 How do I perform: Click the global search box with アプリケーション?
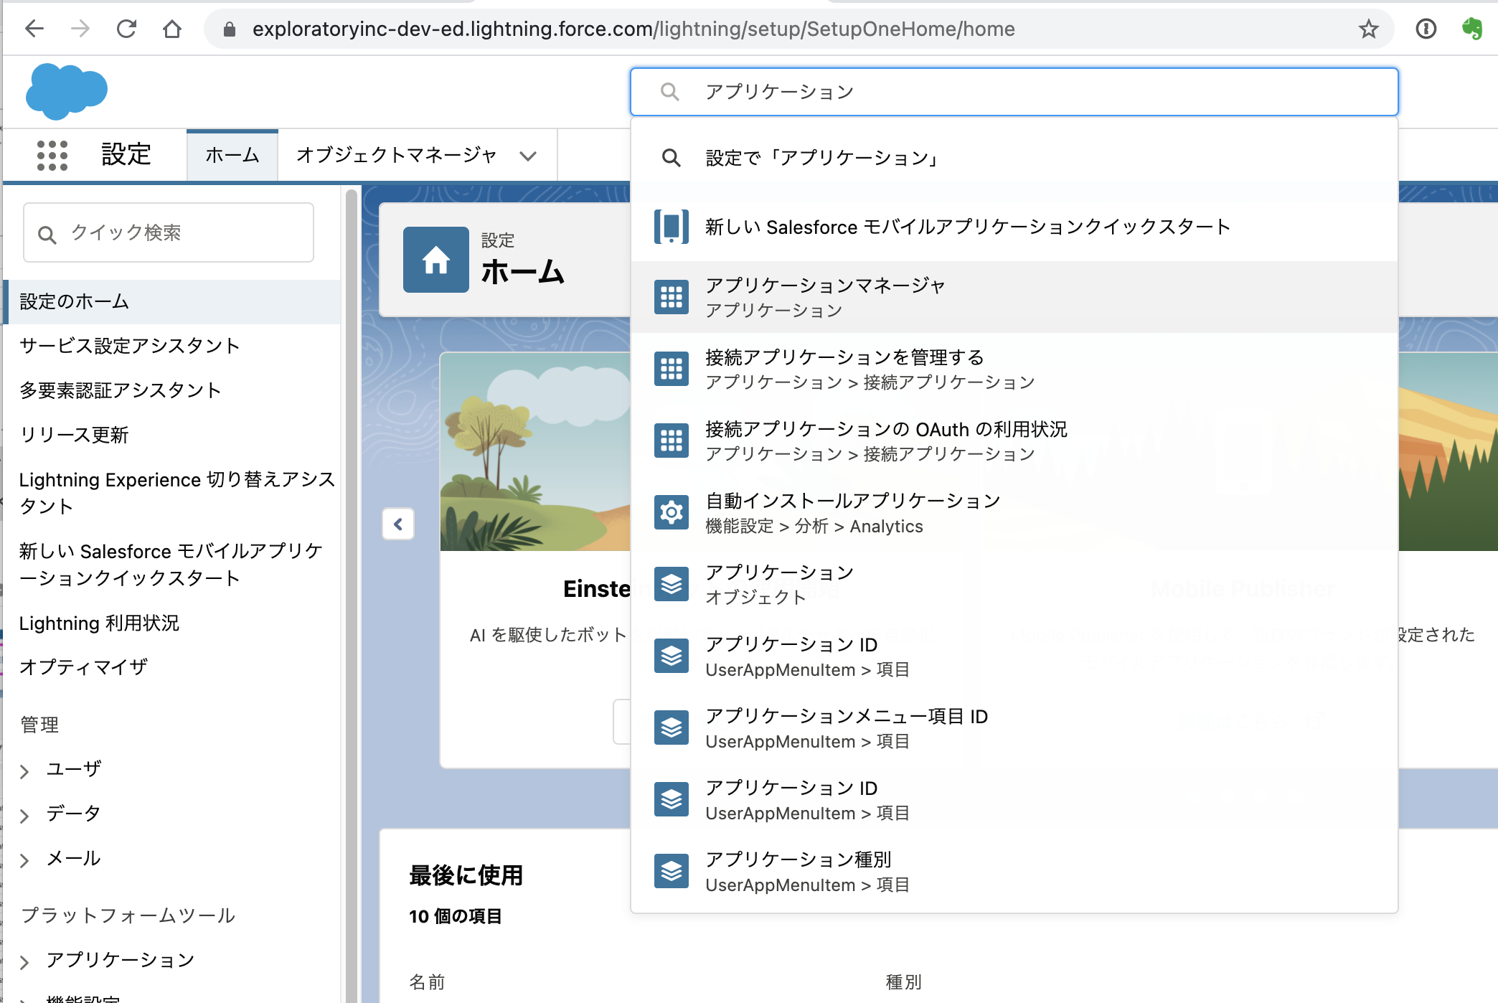point(1014,92)
